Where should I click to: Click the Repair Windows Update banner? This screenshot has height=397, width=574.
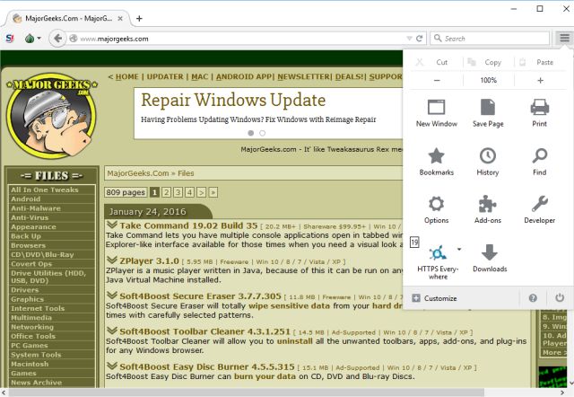[x=268, y=113]
